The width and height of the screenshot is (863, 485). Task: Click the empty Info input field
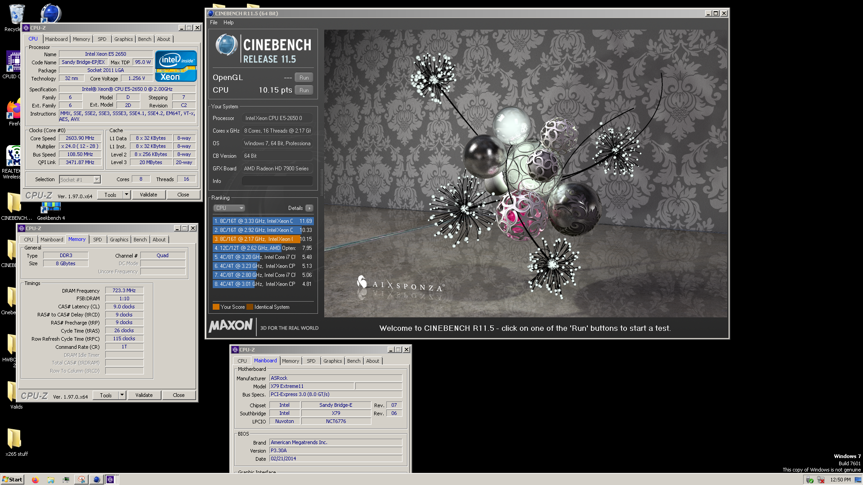(277, 181)
